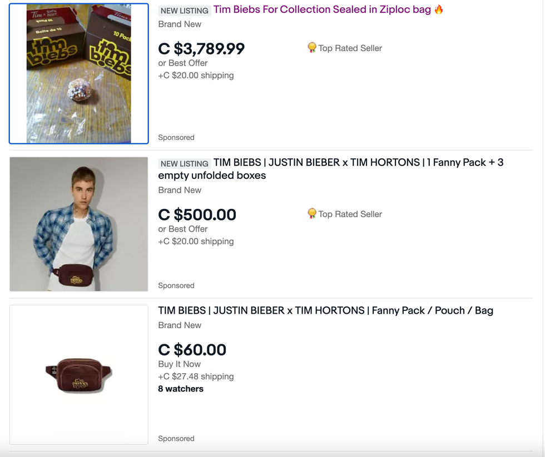Click Top Rated Seller ribbon on $500.00 listing
This screenshot has height=457, width=545.
(x=312, y=214)
